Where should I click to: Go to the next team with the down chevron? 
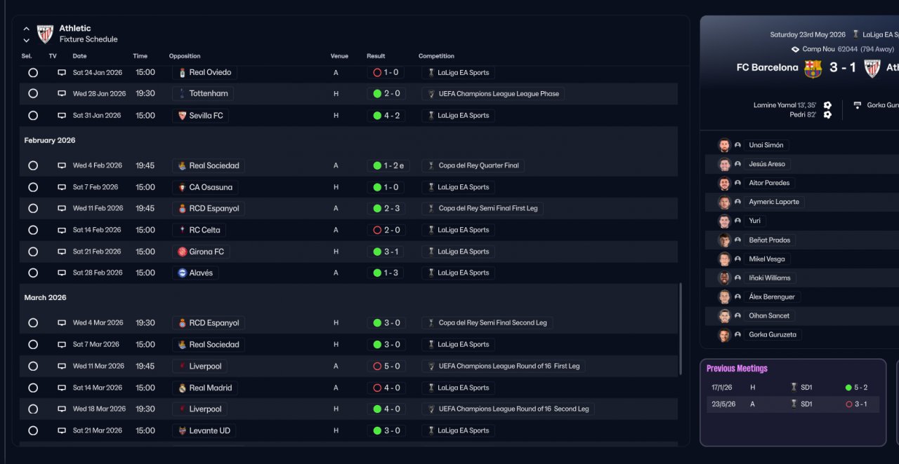point(27,41)
